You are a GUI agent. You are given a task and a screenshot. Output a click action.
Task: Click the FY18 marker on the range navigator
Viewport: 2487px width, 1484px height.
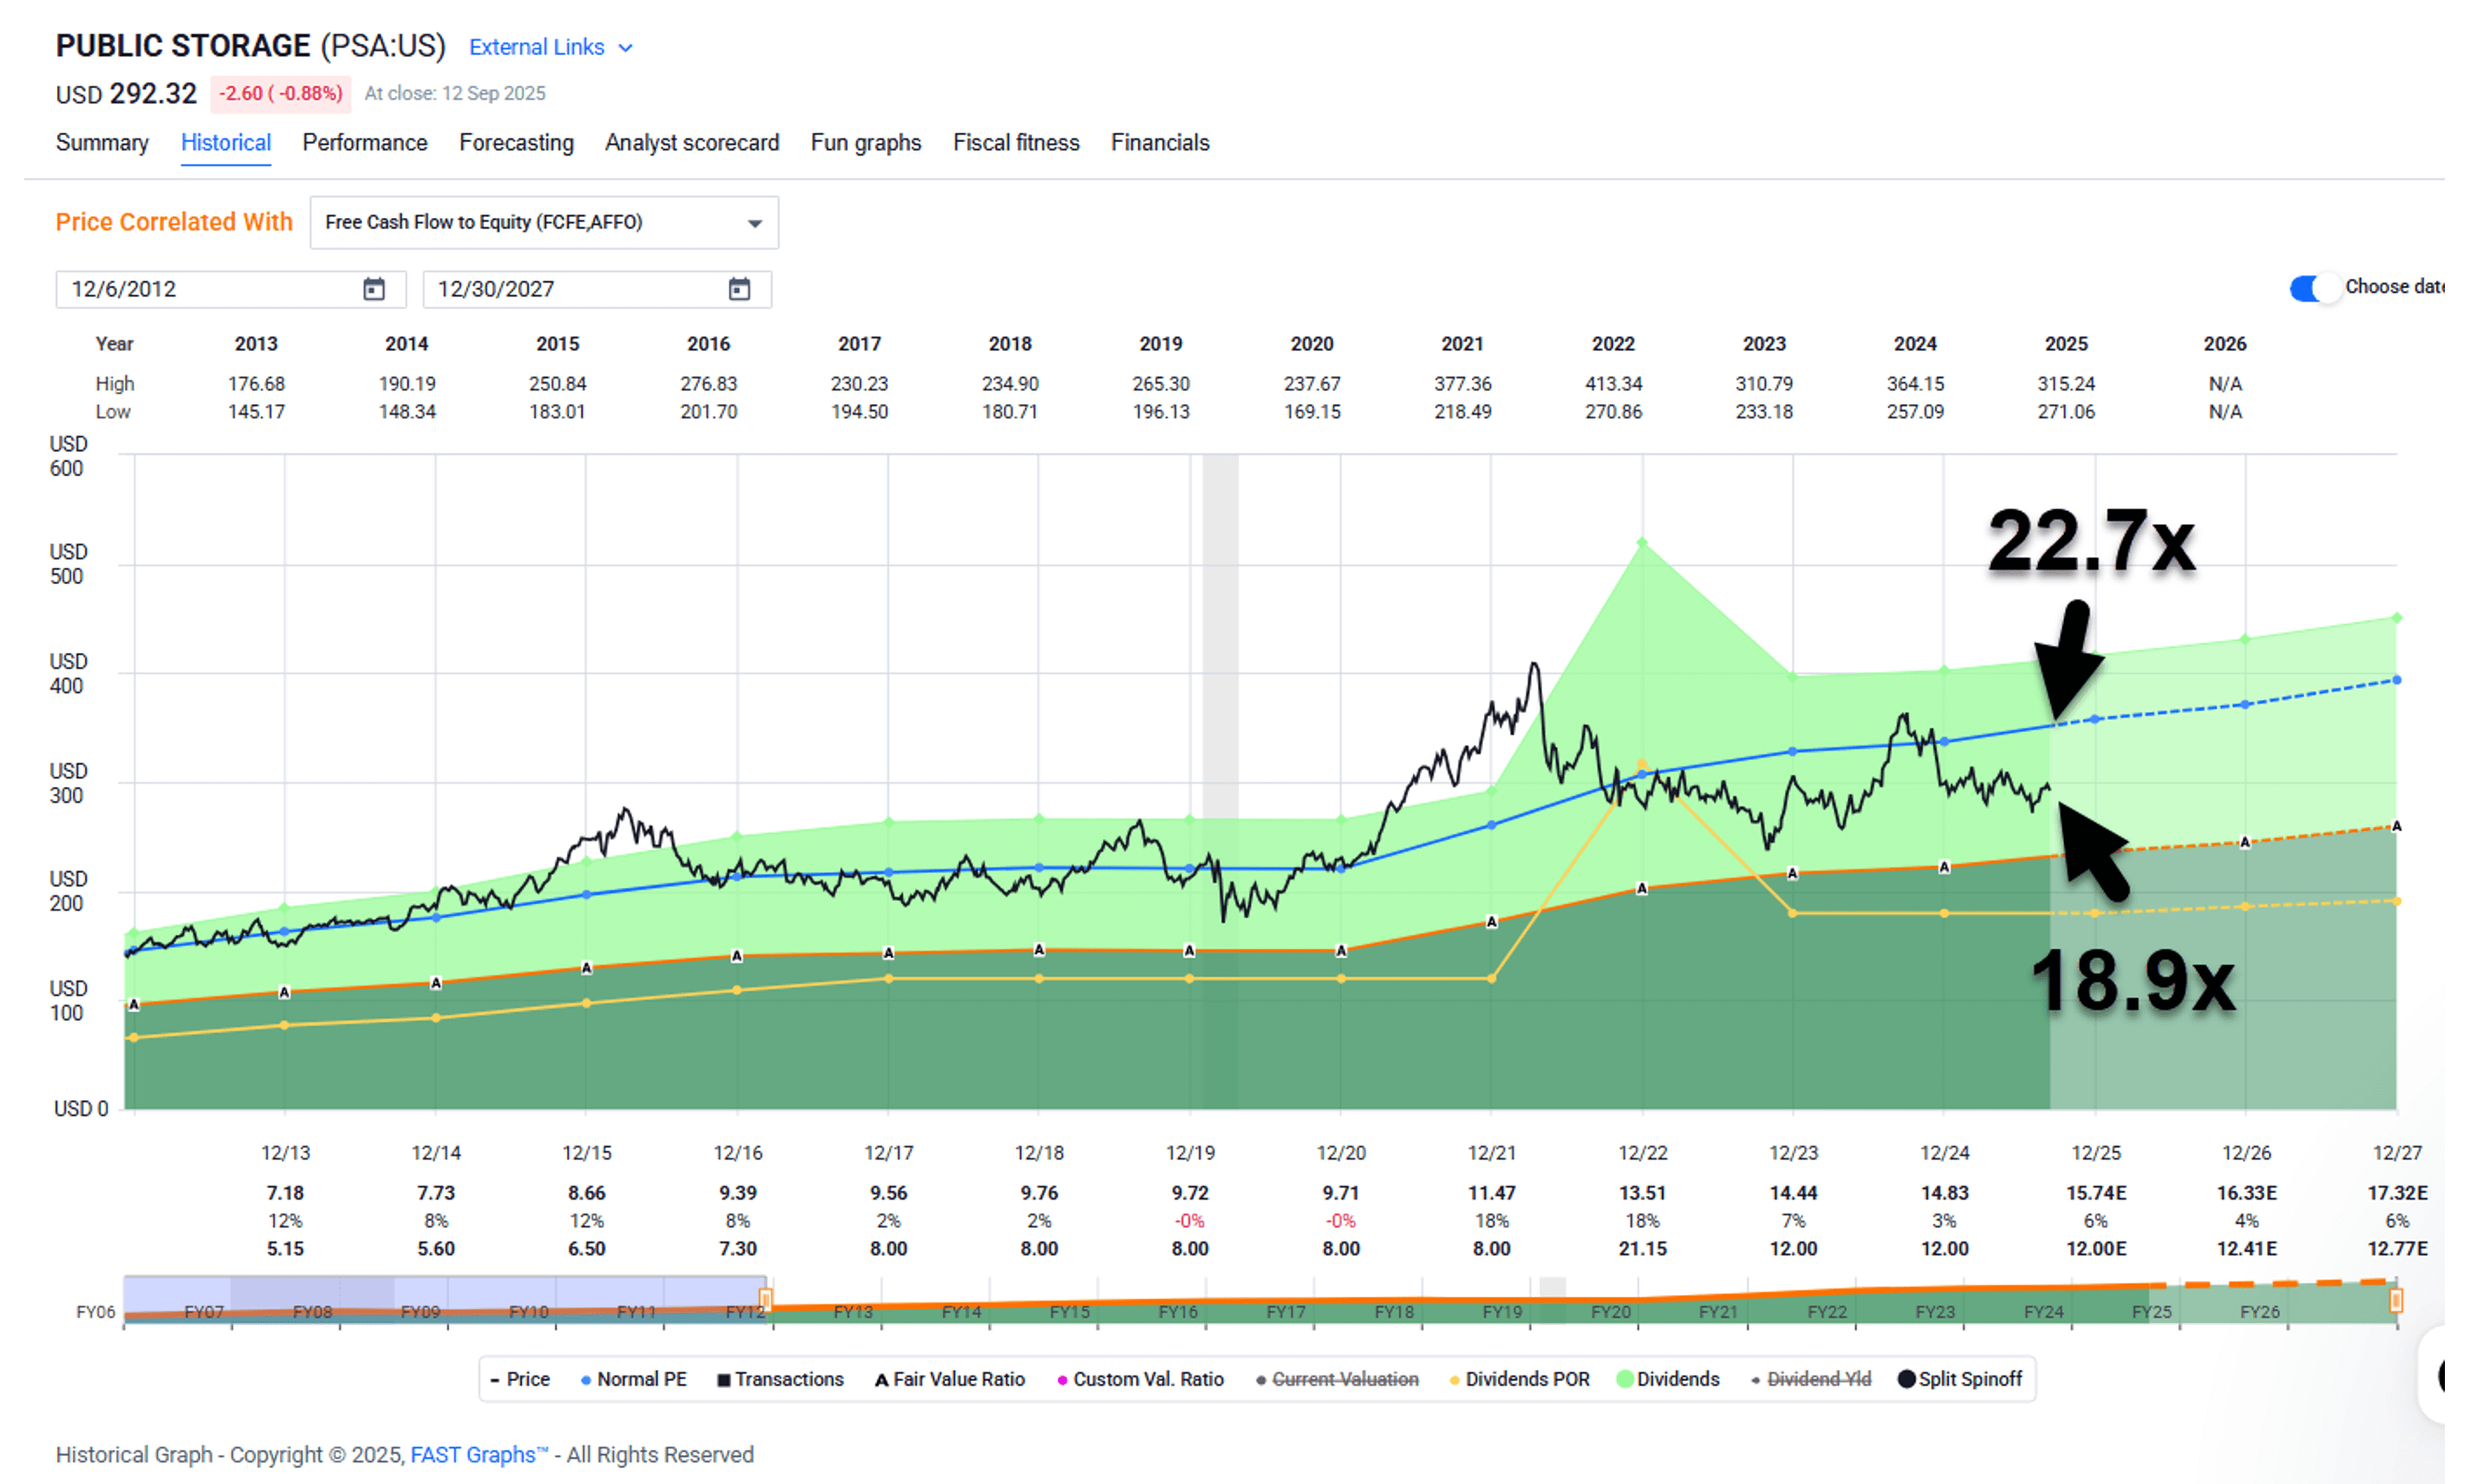point(1393,1311)
